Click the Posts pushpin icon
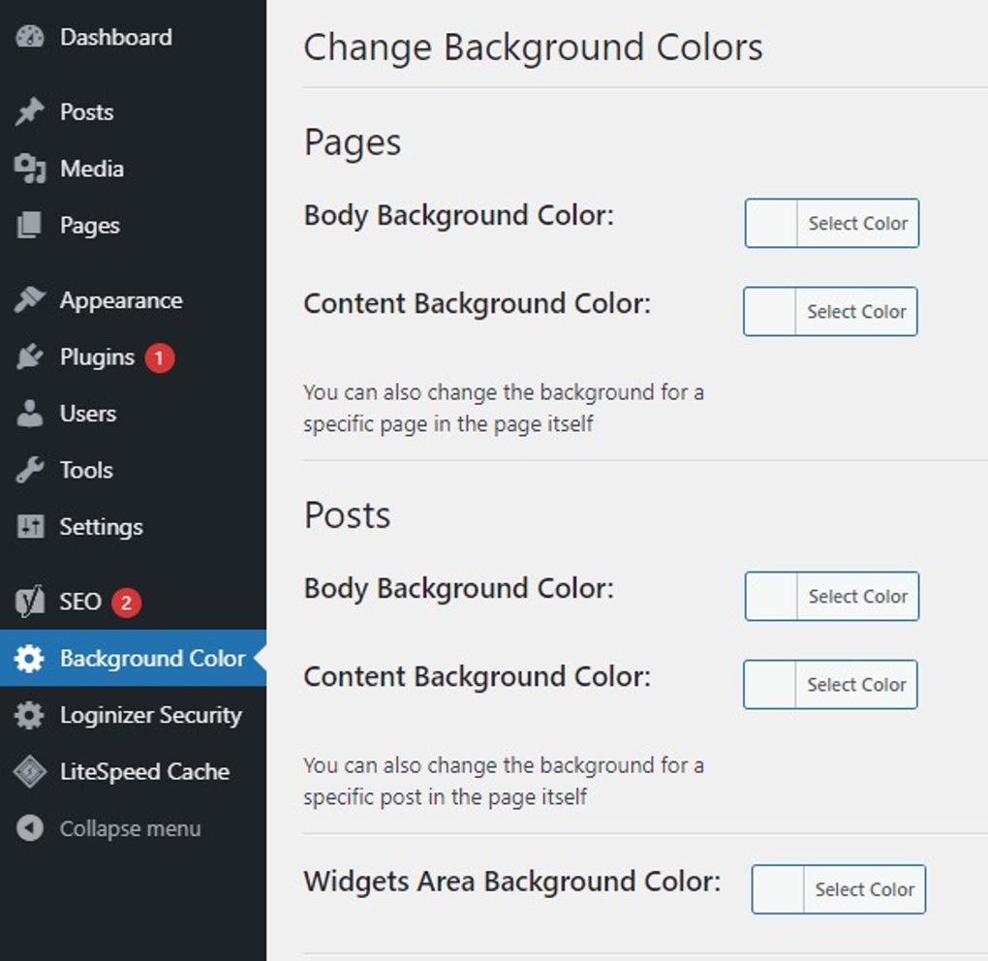 (x=30, y=112)
